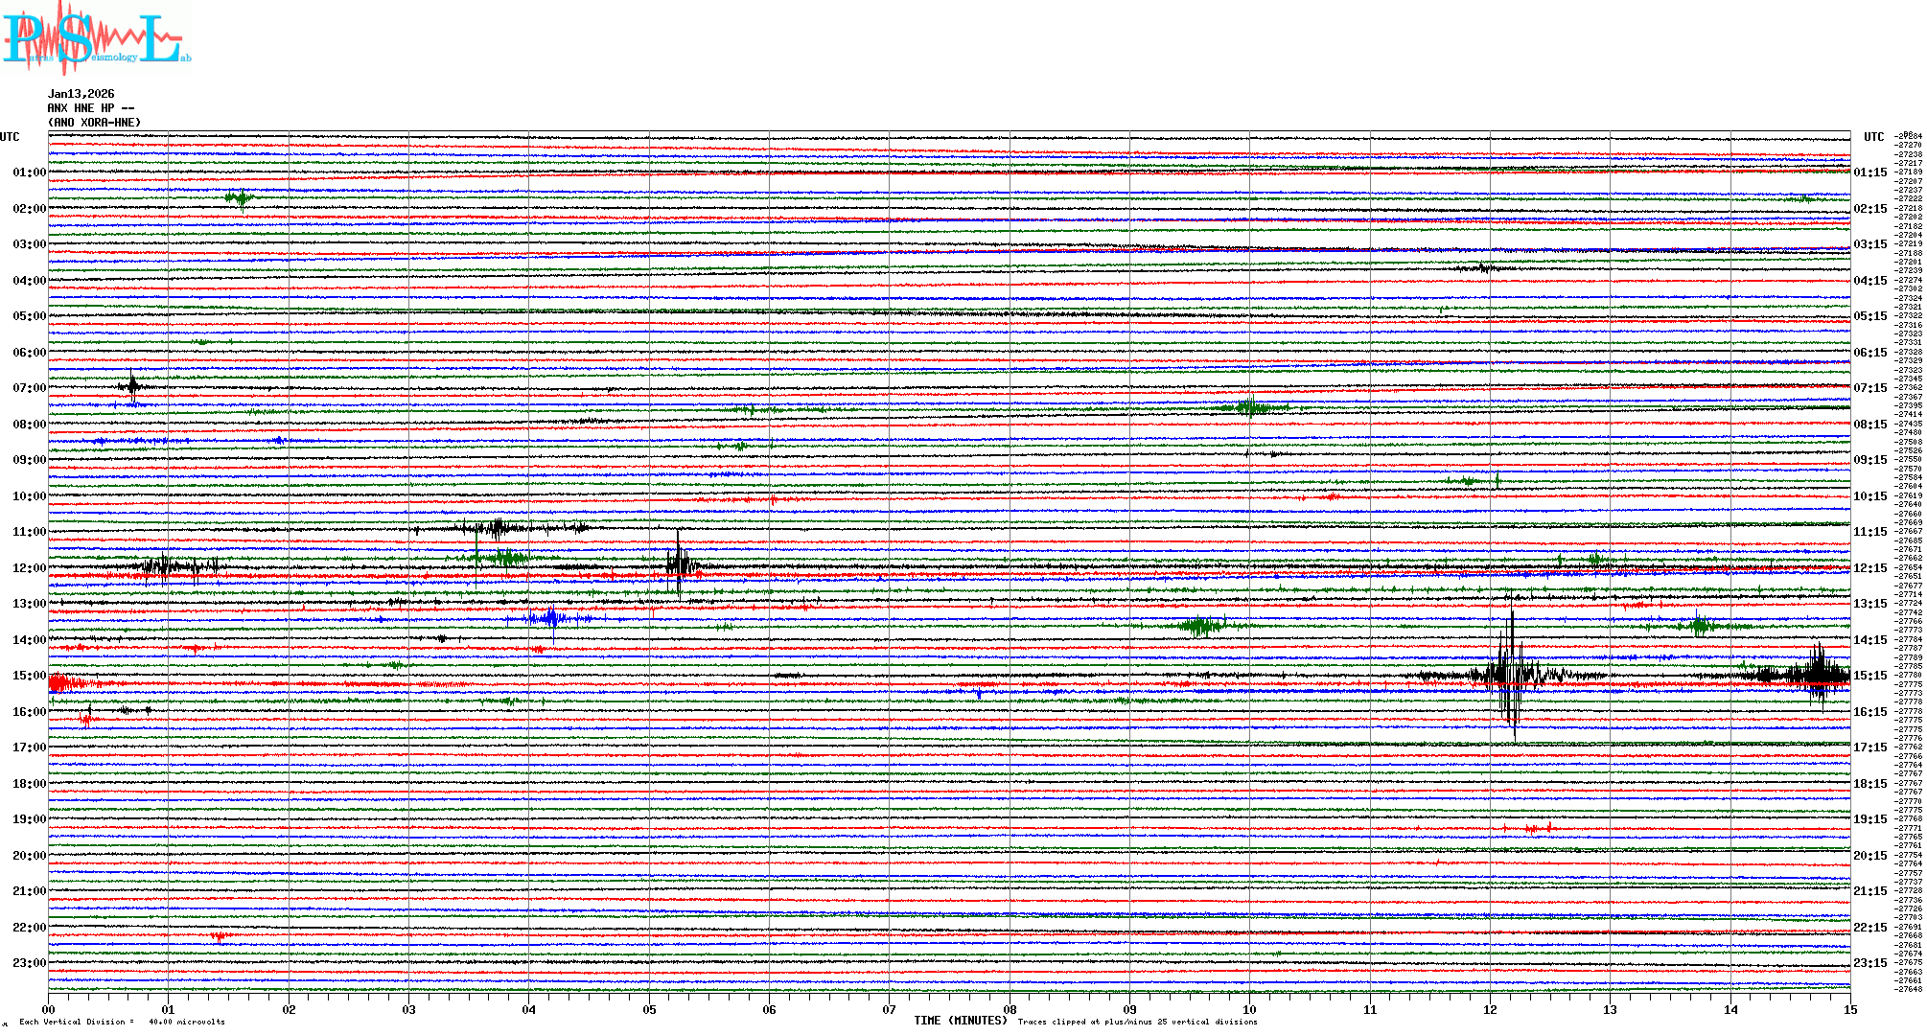Click the large black event near minute 12
Image resolution: width=1927 pixels, height=1035 pixels.
pyautogui.click(x=1511, y=675)
